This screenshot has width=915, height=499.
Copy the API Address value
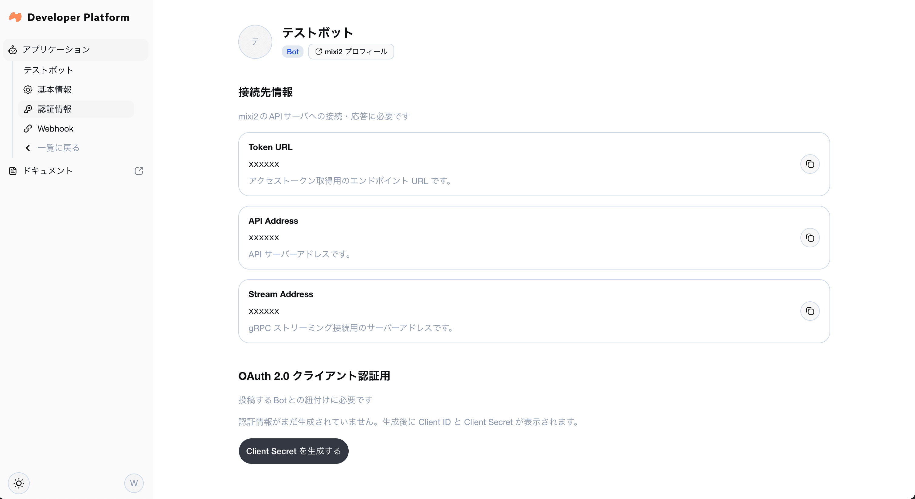pyautogui.click(x=810, y=238)
